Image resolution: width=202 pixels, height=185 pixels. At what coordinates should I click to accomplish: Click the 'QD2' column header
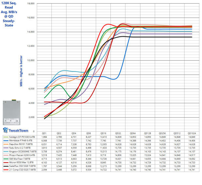click(59, 133)
